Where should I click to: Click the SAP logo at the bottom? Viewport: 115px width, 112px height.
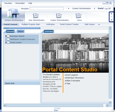(x=57, y=109)
